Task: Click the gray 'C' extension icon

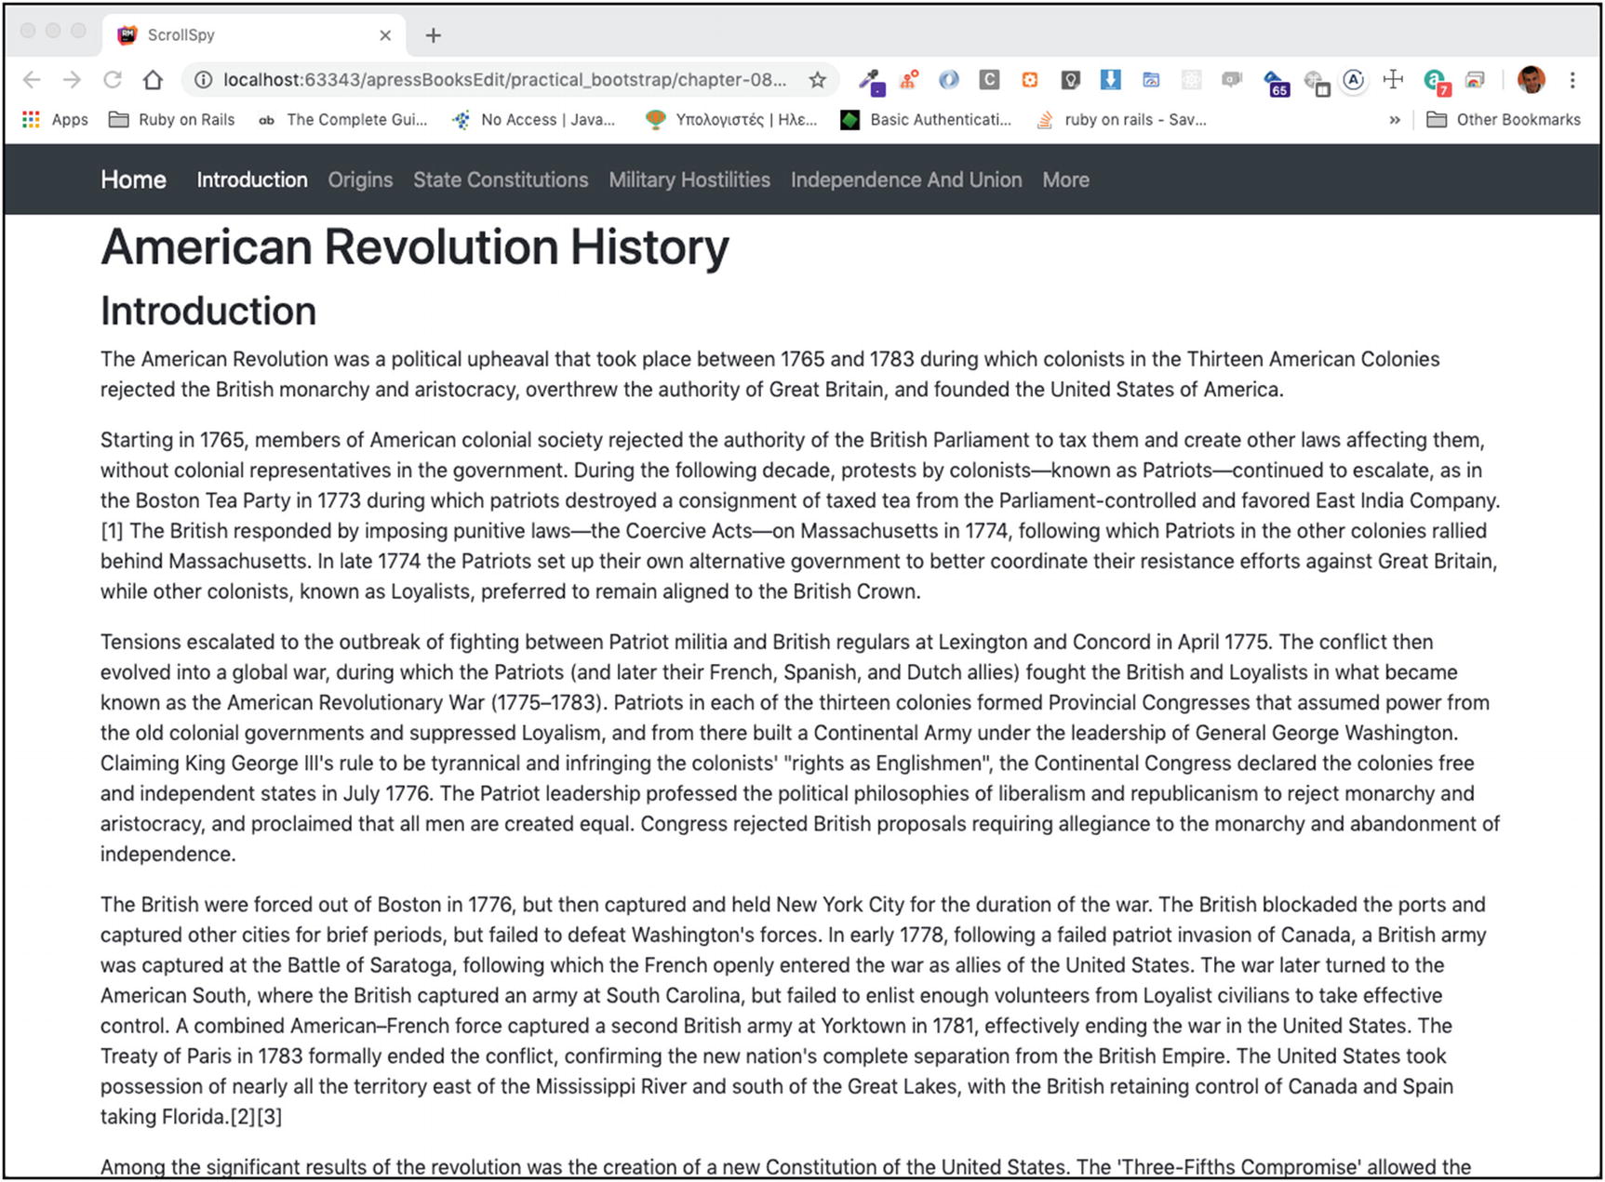Action: [x=989, y=80]
